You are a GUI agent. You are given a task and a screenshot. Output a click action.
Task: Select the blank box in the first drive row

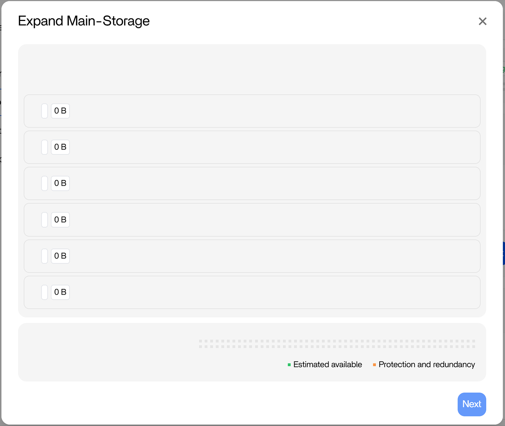(45, 111)
